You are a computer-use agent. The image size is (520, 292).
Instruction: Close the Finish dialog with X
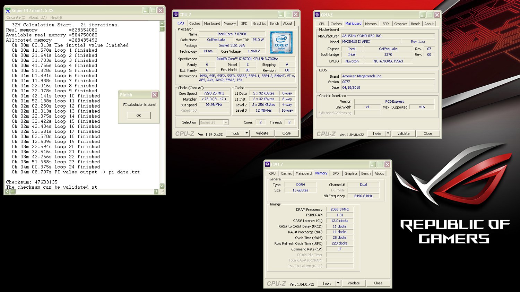[x=155, y=95]
